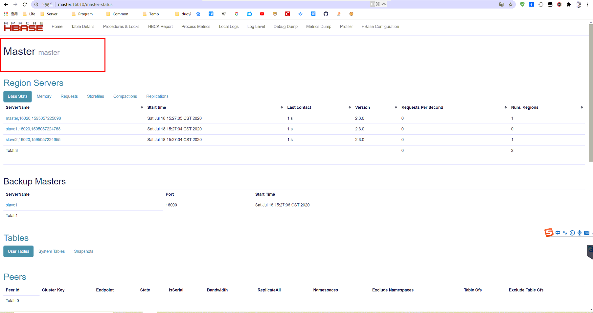Image resolution: width=593 pixels, height=313 pixels.
Task: Sort by Start time column arrows
Action: (x=282, y=107)
